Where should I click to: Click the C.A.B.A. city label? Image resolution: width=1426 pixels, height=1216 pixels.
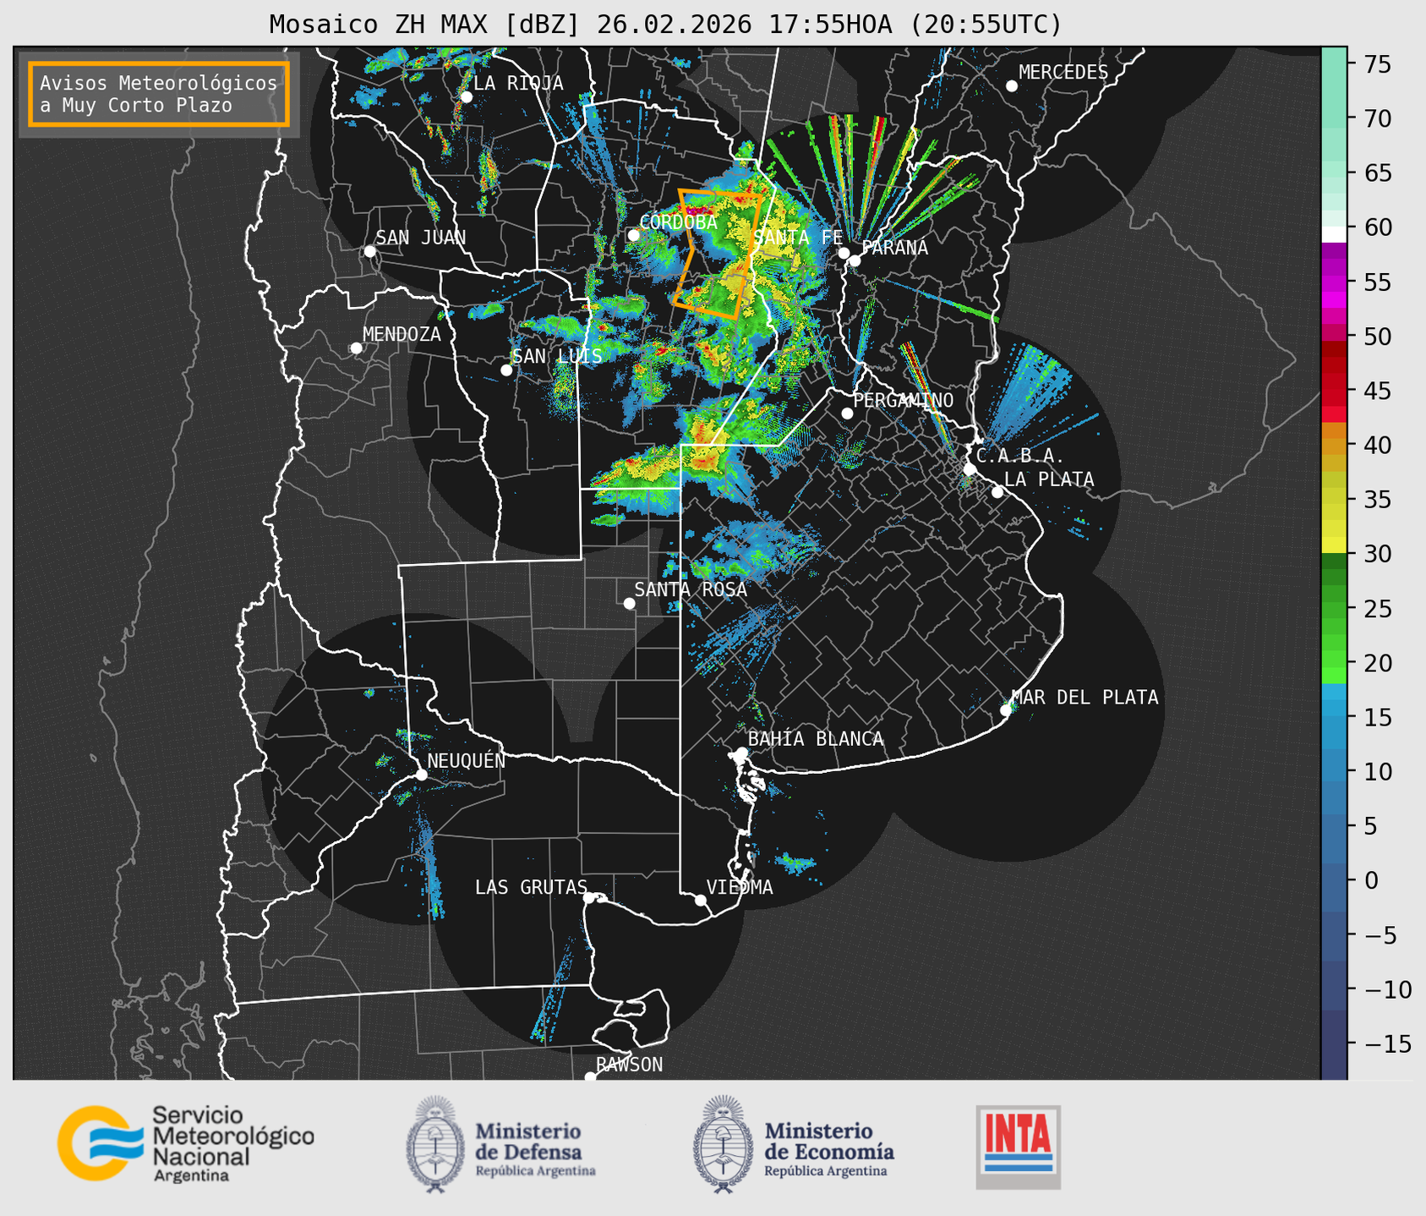point(1020,456)
